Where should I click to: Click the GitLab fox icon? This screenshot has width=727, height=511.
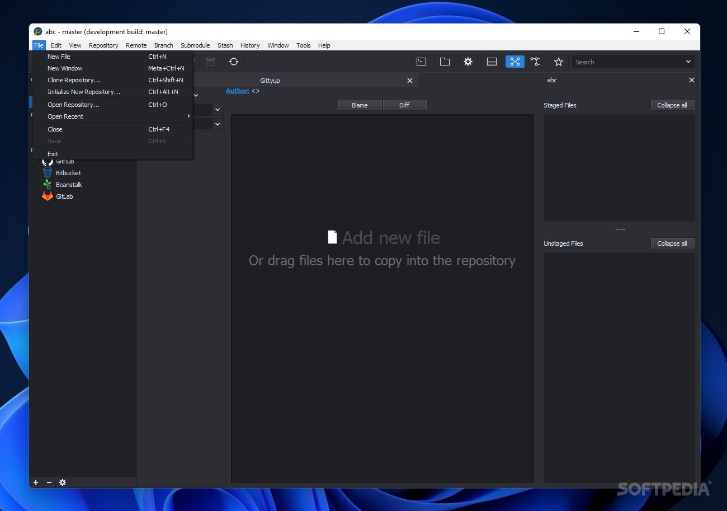click(48, 196)
